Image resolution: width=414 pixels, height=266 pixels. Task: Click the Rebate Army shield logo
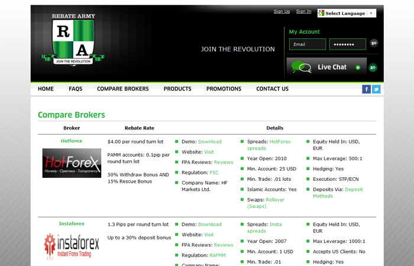pyautogui.click(x=73, y=40)
